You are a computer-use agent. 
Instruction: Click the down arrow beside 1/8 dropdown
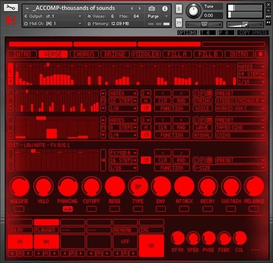tap(103, 108)
